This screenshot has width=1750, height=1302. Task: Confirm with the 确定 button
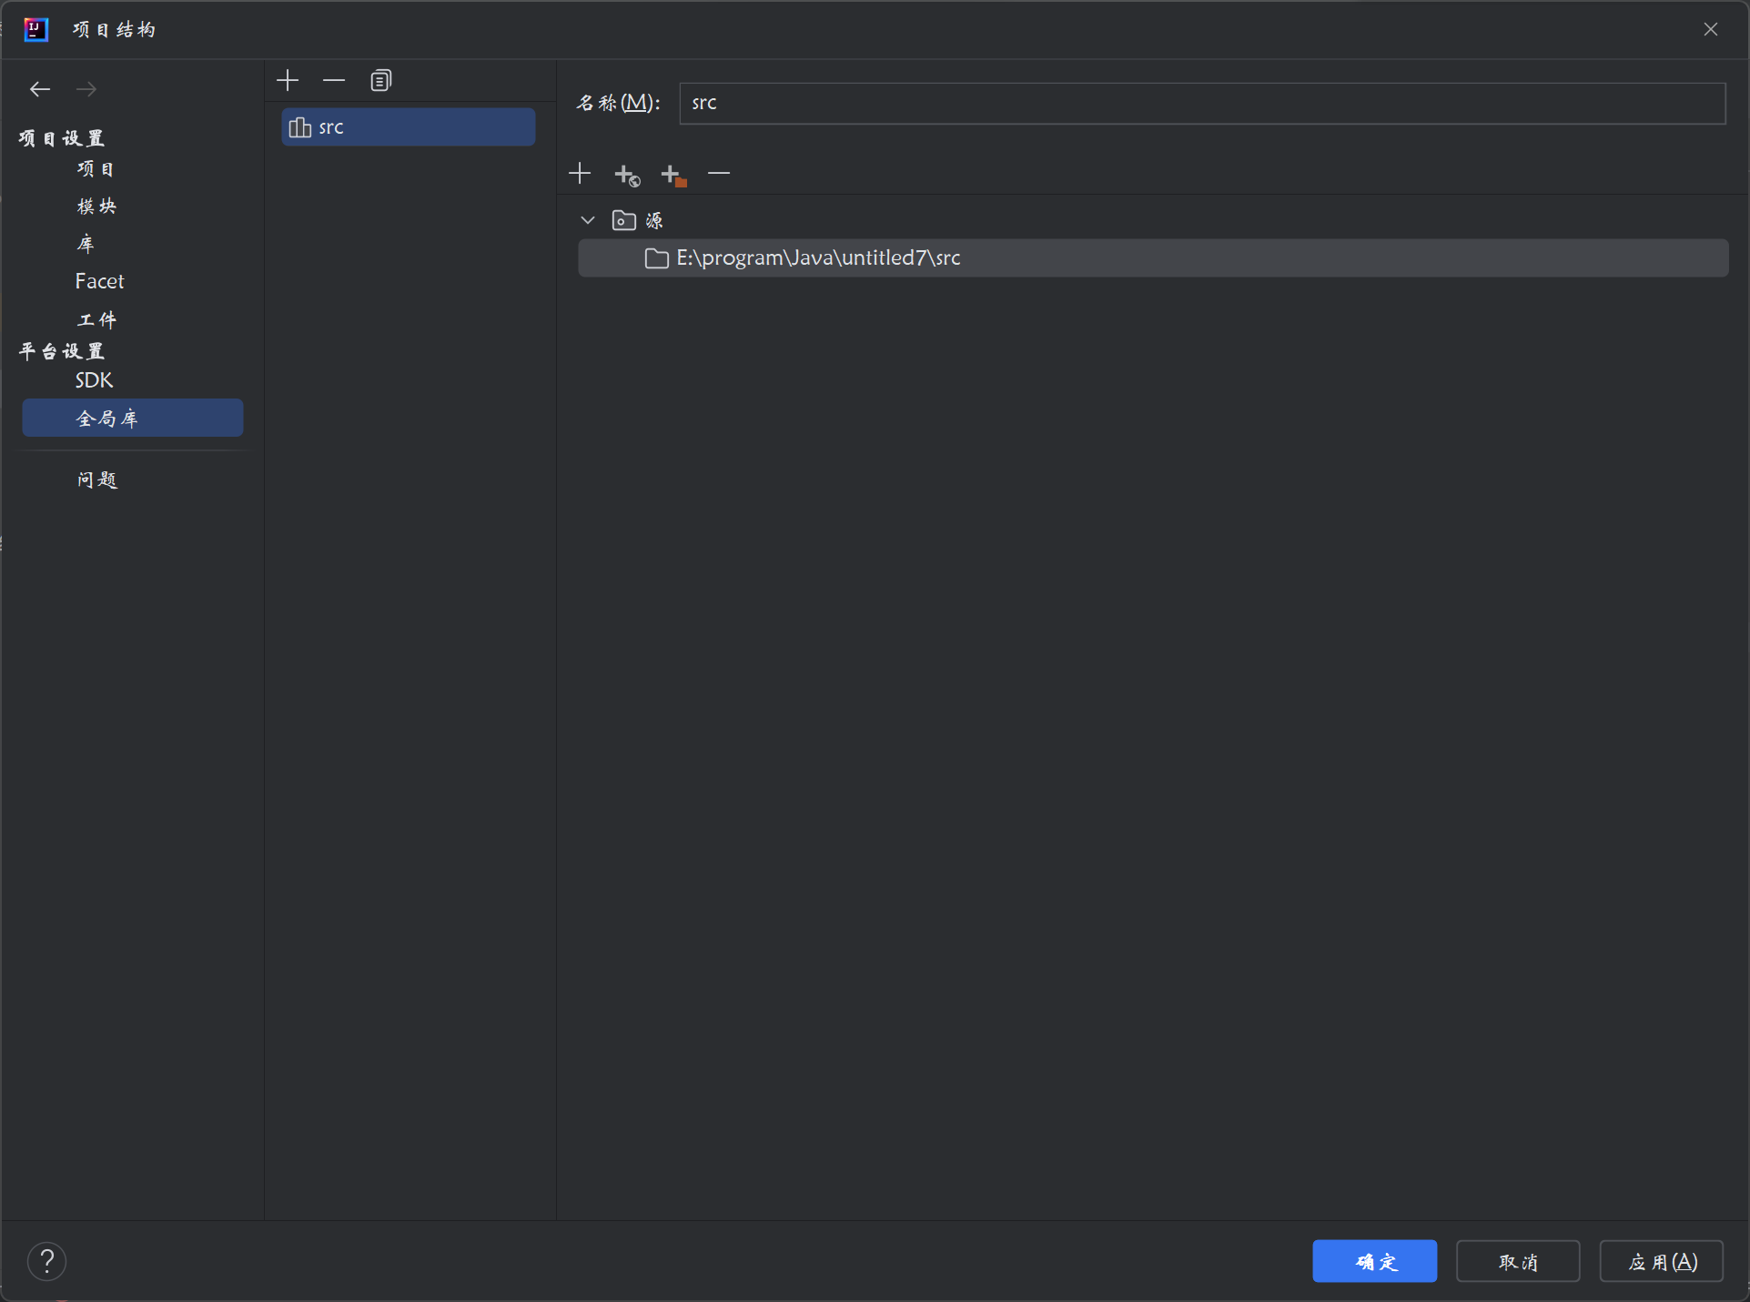[x=1374, y=1262]
